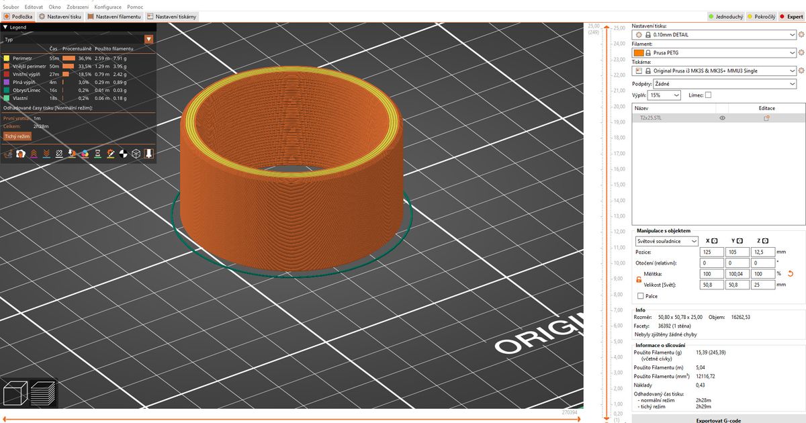Click the padlock icon beside 0.10mm DETAIL preset

[x=648, y=35]
